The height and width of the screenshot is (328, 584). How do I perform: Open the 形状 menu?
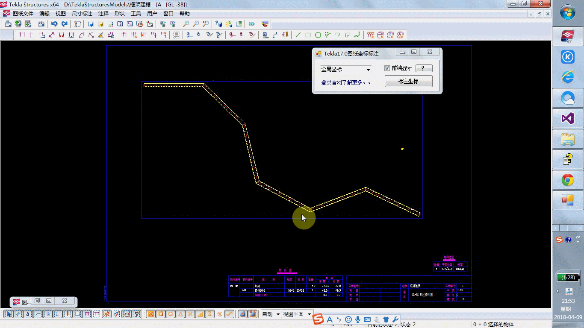tap(120, 14)
